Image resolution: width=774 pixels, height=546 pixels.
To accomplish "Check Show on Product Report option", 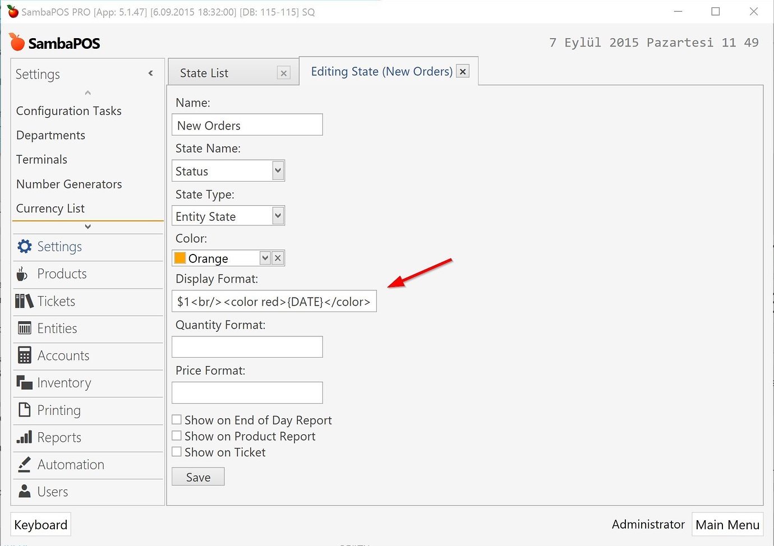I will [x=177, y=436].
